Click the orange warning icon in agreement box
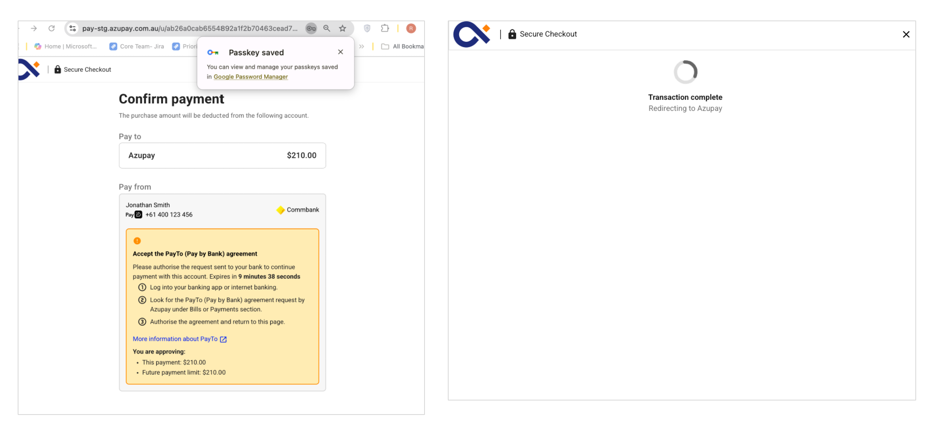Image resolution: width=931 pixels, height=431 pixels. (x=137, y=241)
